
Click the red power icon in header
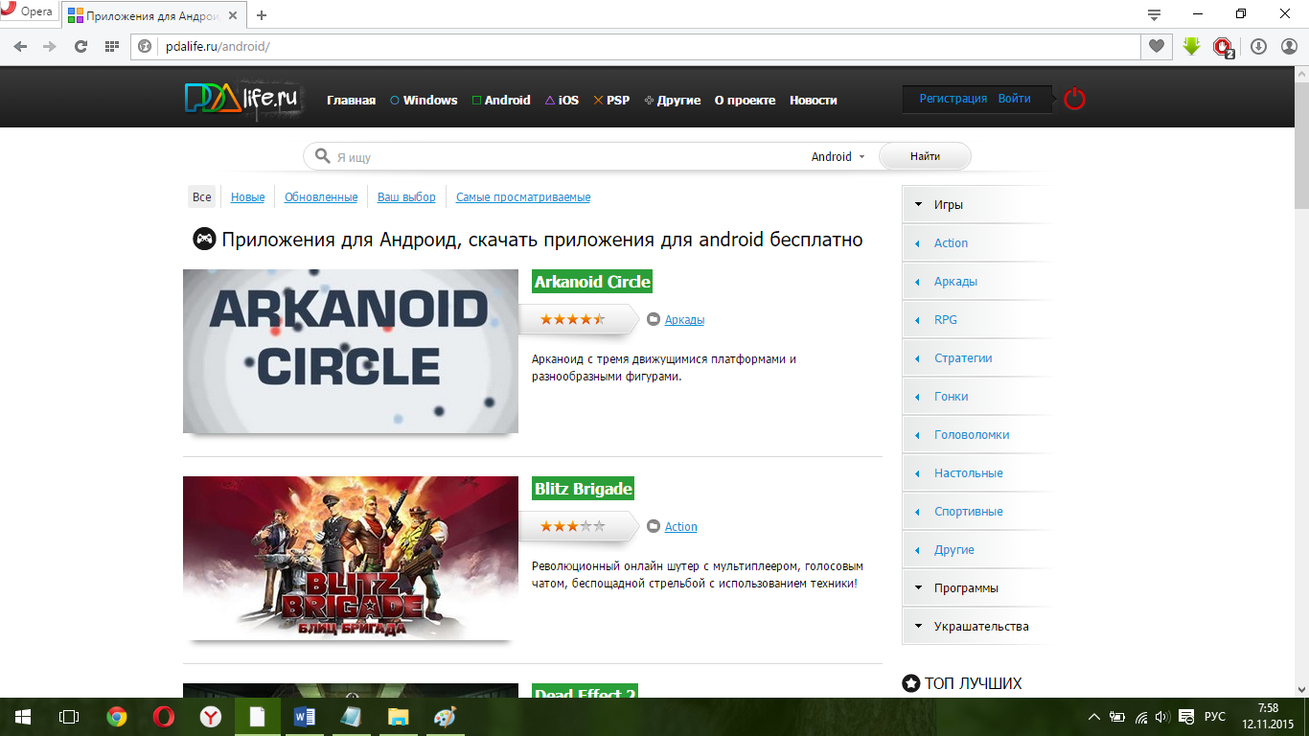[1075, 99]
